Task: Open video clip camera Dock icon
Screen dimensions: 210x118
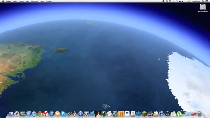Action: 162,114
